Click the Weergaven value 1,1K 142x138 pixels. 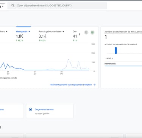(x=19, y=36)
